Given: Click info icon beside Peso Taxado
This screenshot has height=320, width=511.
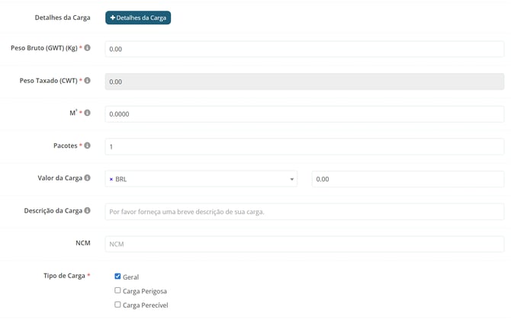Looking at the screenshot, I should (x=88, y=81).
